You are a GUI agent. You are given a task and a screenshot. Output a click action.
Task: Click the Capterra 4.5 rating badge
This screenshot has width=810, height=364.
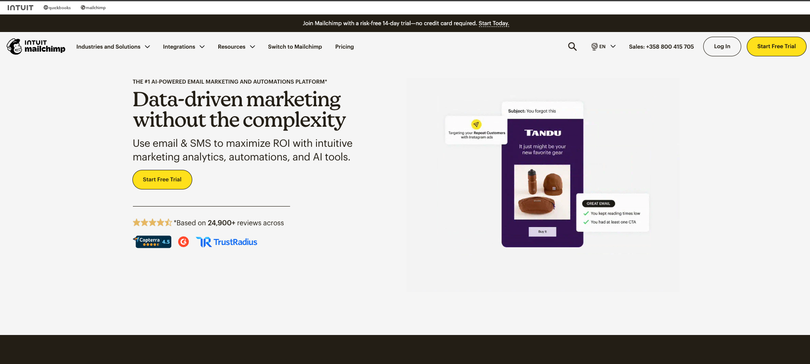click(153, 242)
